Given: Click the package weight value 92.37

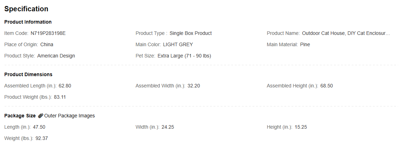Looking at the screenshot, I should (x=41, y=138).
